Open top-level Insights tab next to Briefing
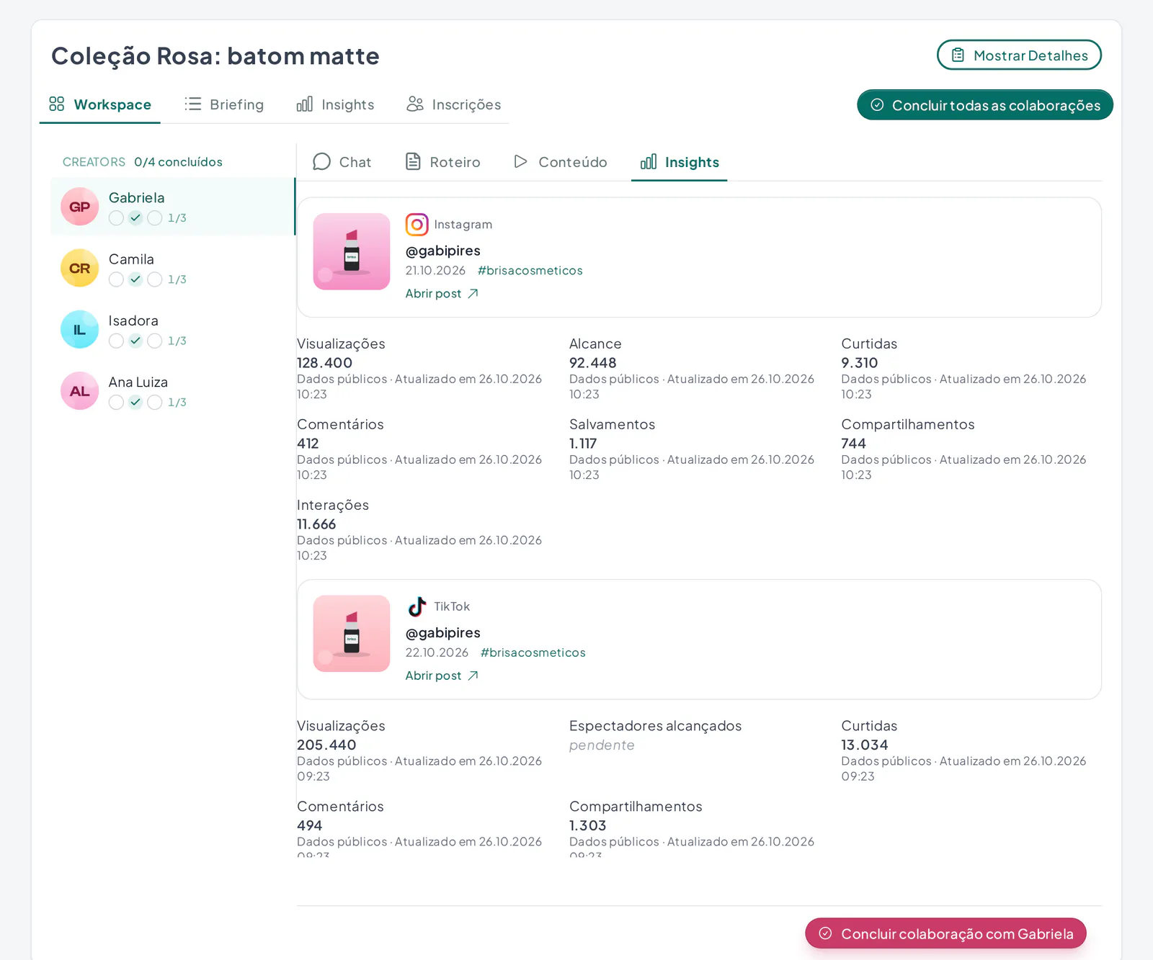The width and height of the screenshot is (1153, 960). [335, 104]
